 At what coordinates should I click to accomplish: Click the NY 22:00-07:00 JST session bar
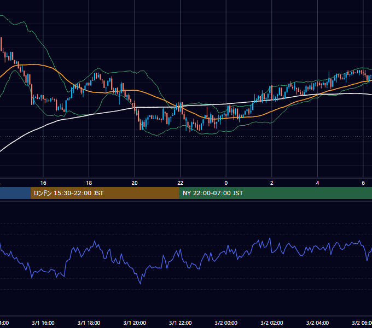click(275, 193)
